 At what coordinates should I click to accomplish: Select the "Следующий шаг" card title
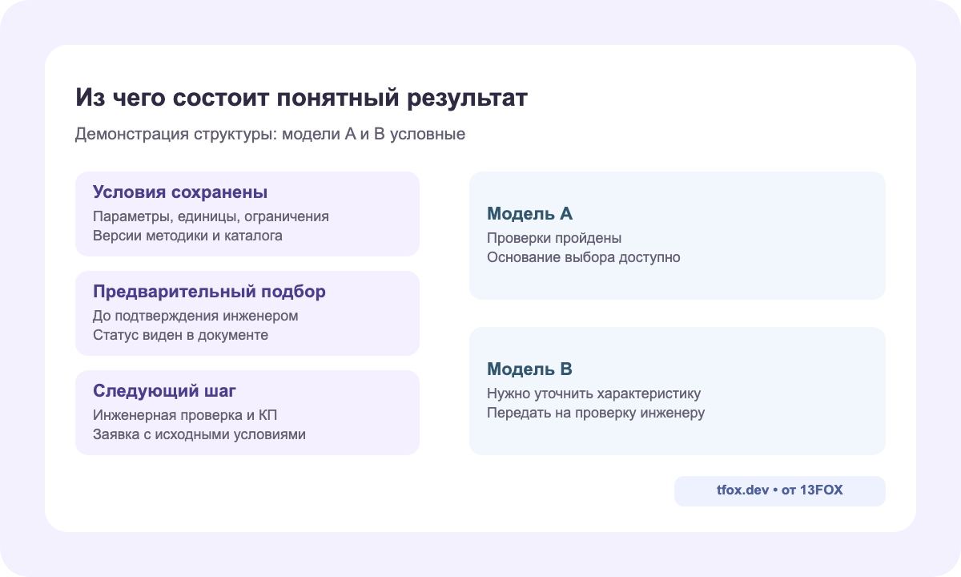164,391
